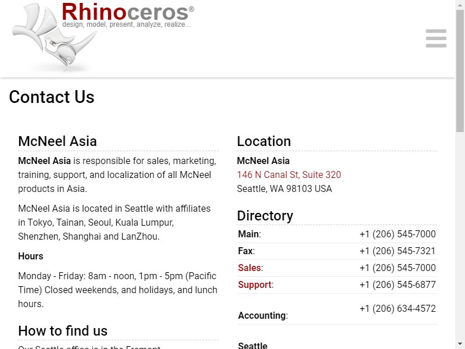Click the Main label in Directory
Screen dimensions: 465x349
click(249, 234)
